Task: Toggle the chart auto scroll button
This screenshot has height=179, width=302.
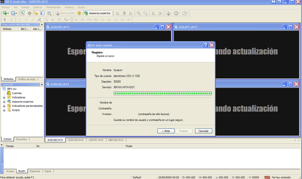Action: (153, 13)
